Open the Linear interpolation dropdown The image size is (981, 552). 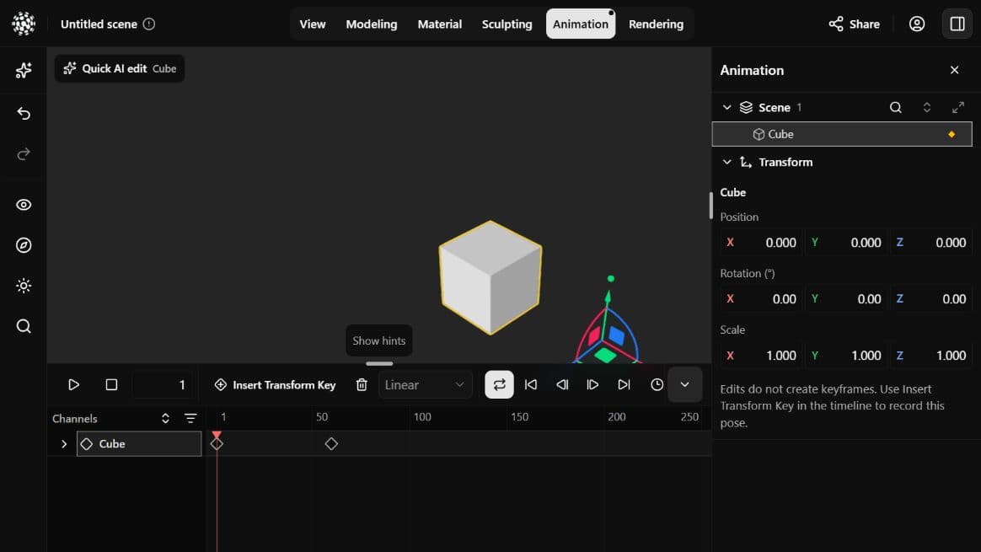[425, 385]
